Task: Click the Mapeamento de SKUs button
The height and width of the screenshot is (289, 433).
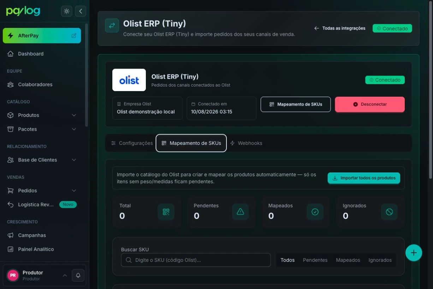Action: pos(296,104)
